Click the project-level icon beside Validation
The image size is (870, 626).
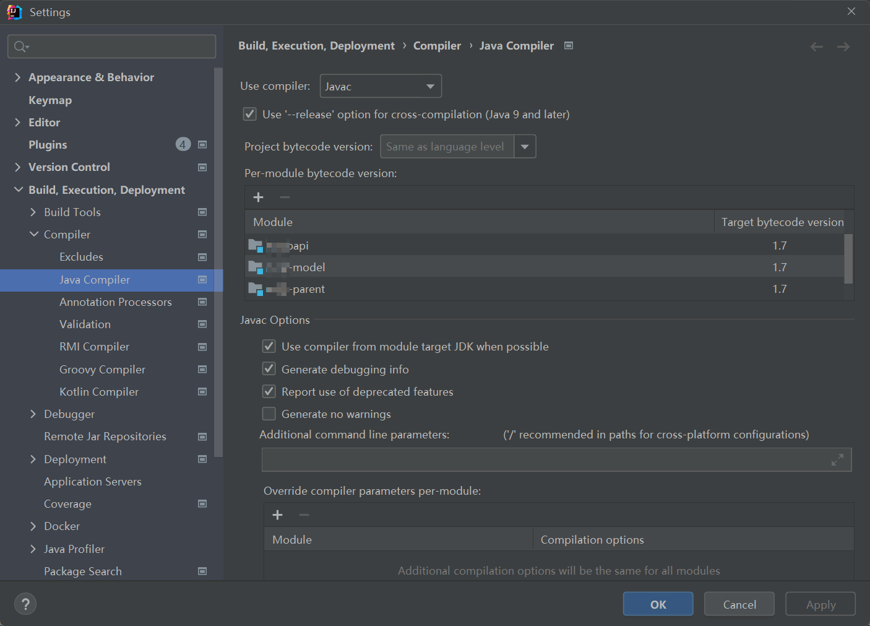[202, 324]
